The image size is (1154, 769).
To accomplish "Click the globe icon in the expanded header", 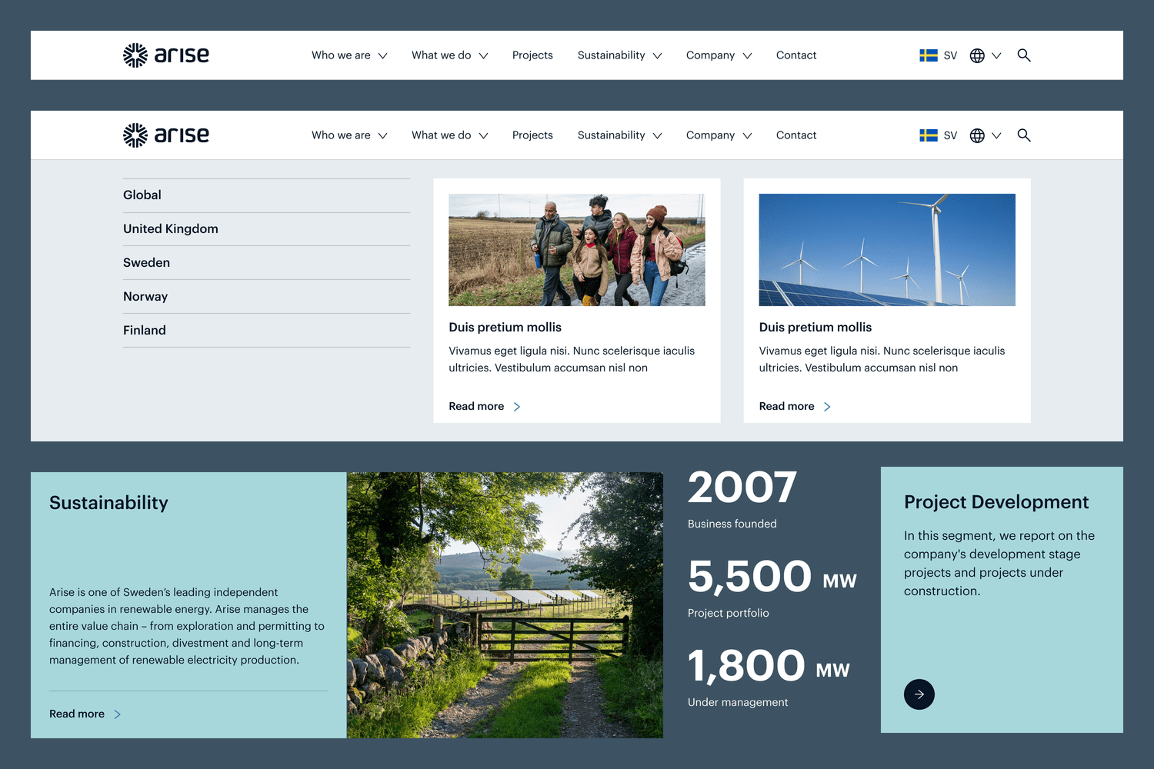I will (x=977, y=135).
